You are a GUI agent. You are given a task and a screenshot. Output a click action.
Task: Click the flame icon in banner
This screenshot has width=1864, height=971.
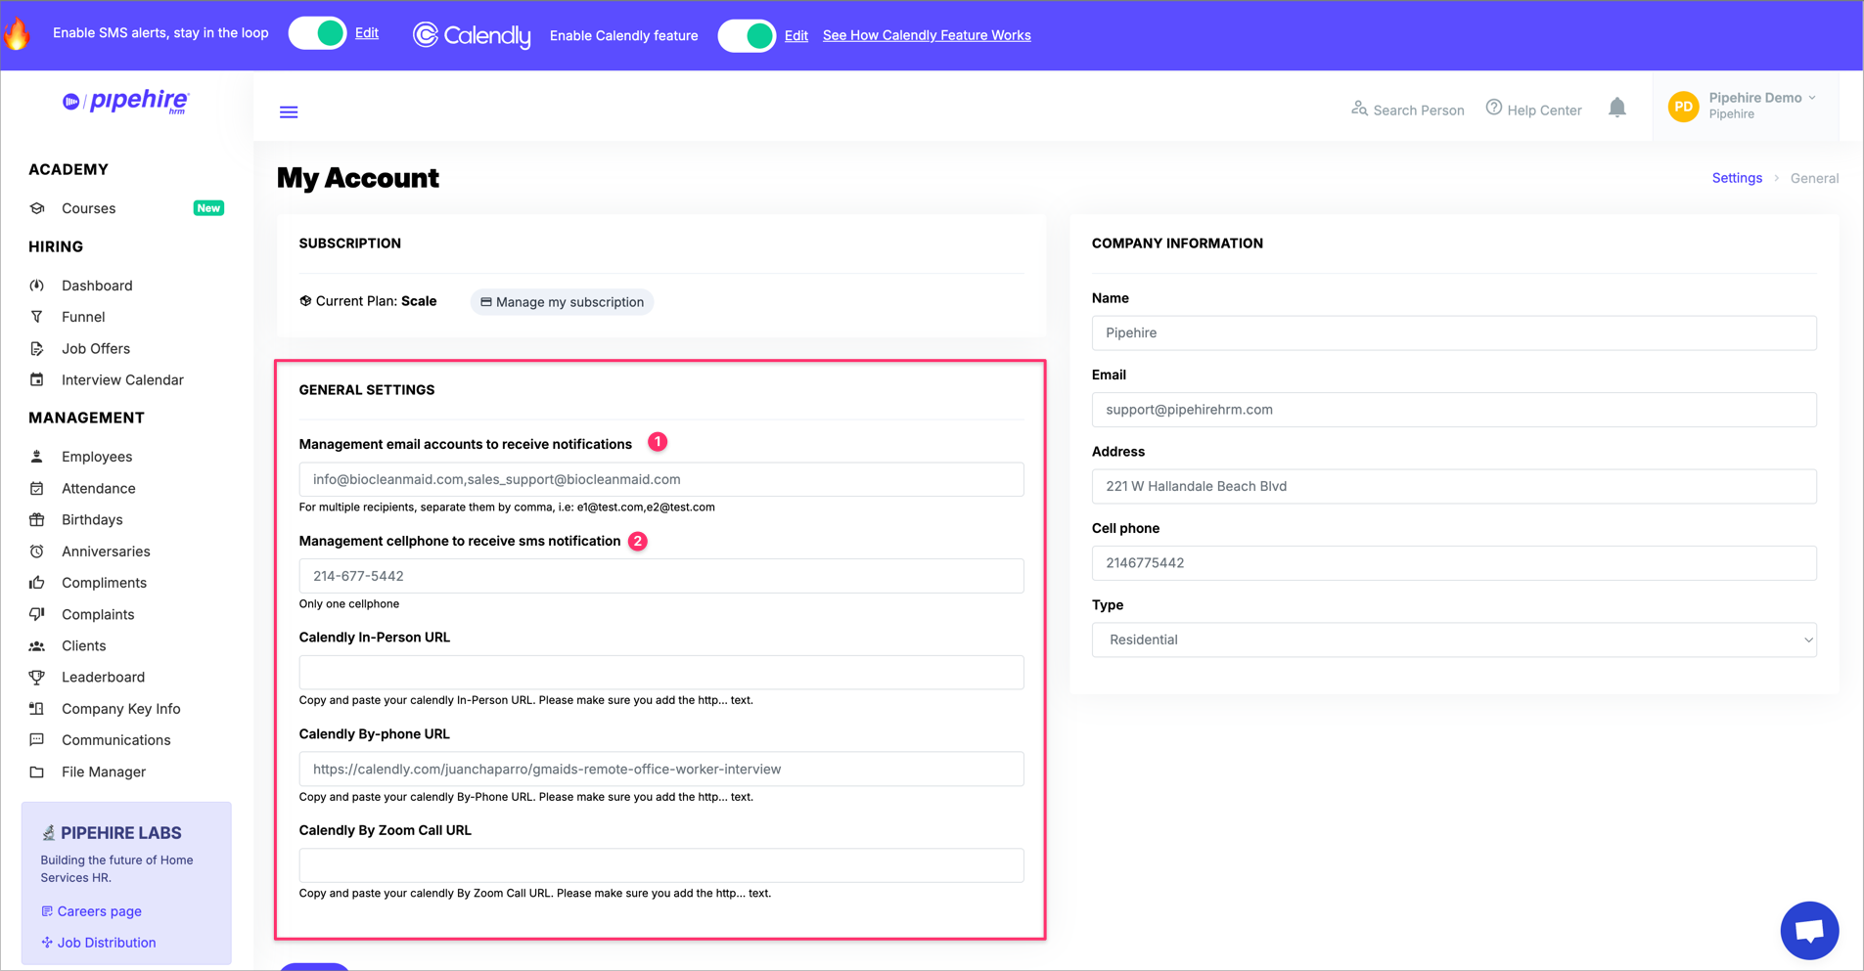click(18, 33)
